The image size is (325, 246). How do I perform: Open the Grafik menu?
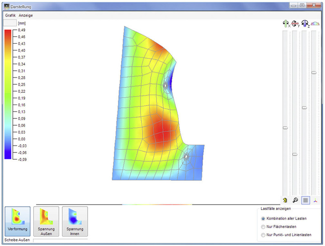tap(10, 15)
